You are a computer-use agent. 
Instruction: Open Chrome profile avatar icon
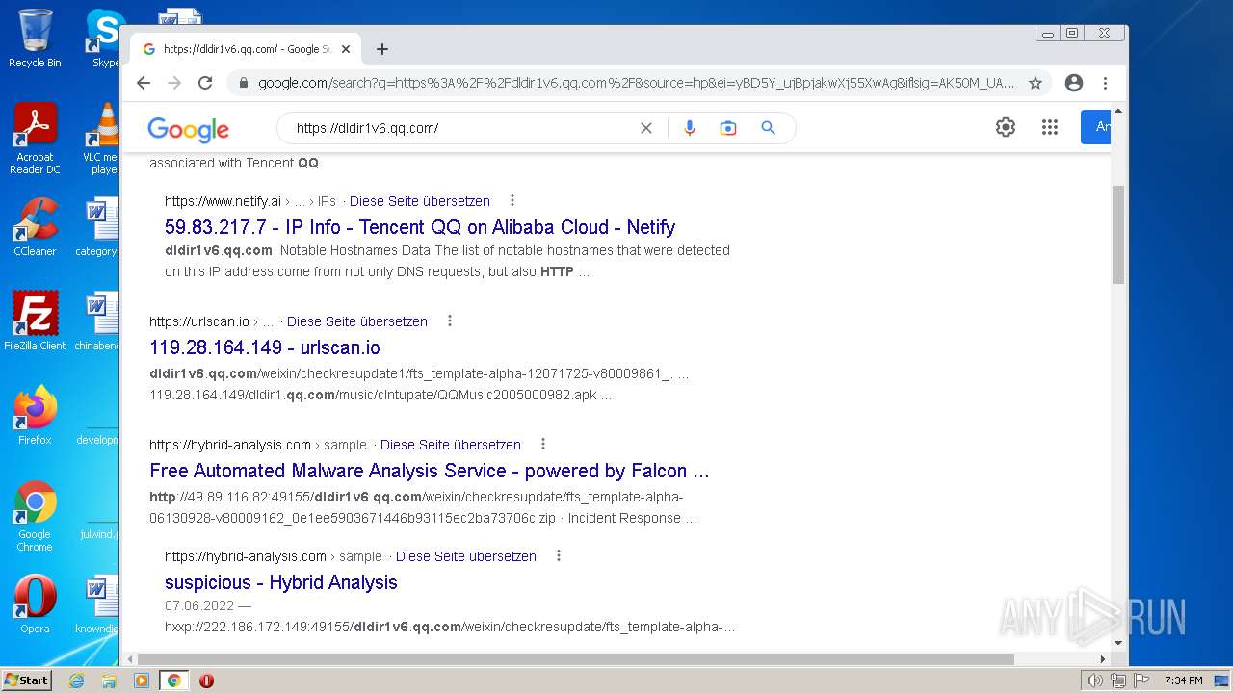[x=1074, y=83]
